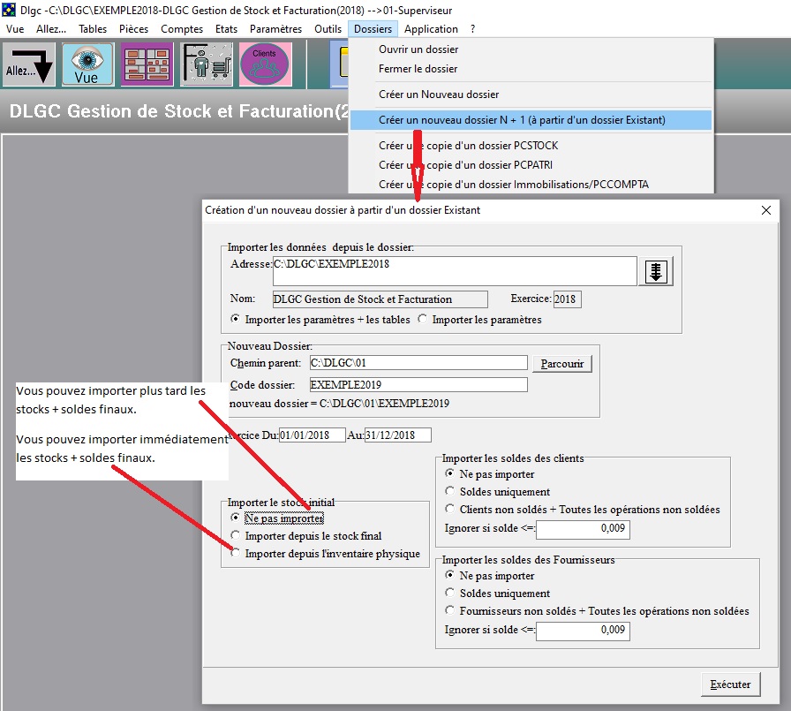The image size is (791, 711).
Task: Open the Vue menu
Action: 15,29
